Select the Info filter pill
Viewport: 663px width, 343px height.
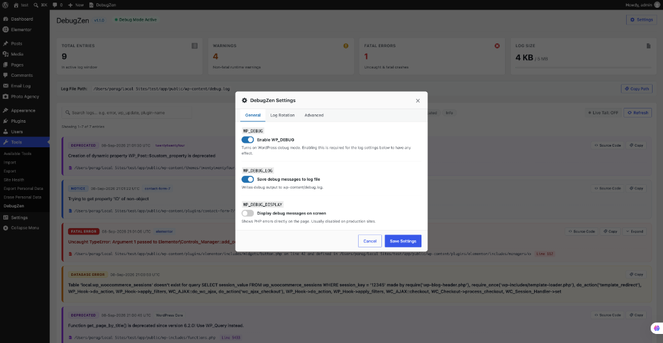449,112
